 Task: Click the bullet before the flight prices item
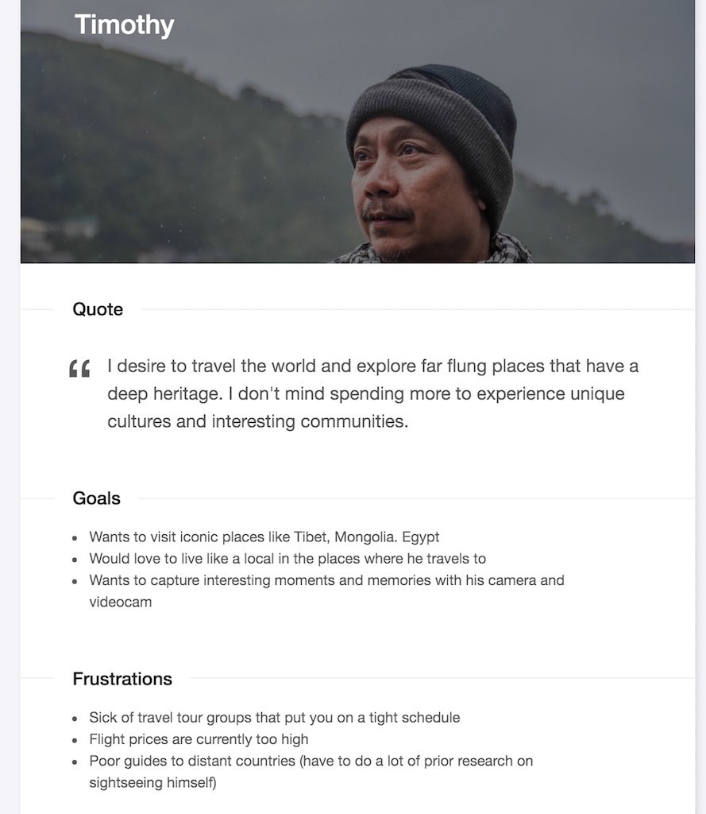[x=75, y=740]
